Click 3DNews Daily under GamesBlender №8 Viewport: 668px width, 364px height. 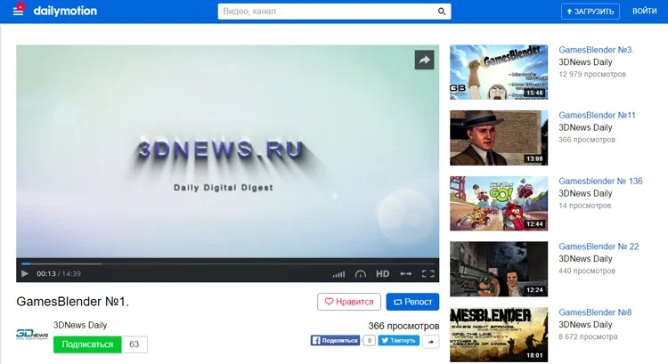pos(585,325)
